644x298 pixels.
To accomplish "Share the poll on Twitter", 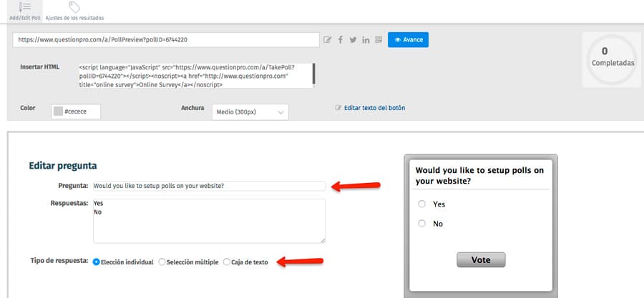I will [x=353, y=40].
